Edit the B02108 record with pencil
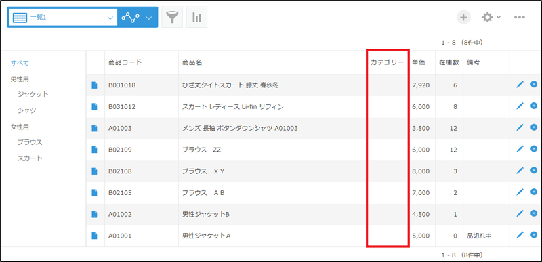Viewport: 542px width, 262px height. (520, 170)
